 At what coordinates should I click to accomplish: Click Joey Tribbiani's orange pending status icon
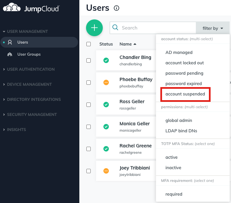(106, 171)
